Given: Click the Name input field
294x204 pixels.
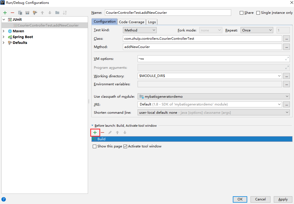Looking at the screenshot, I should click(x=168, y=12).
